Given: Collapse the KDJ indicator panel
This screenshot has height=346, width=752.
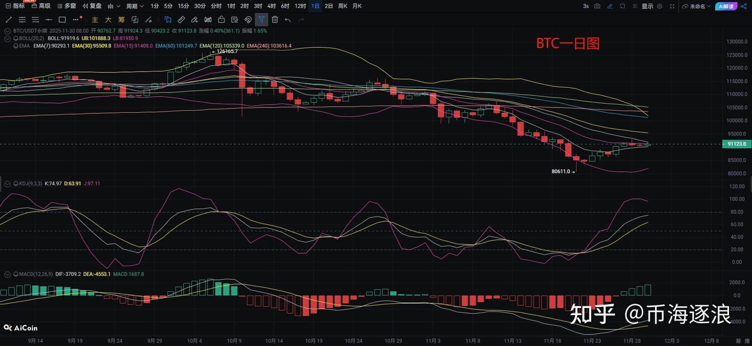Looking at the screenshot, I should coord(7,183).
